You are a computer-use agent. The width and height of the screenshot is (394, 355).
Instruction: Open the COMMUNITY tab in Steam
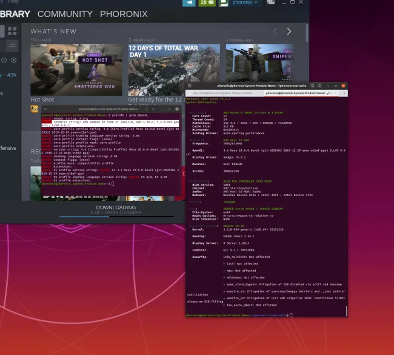(x=65, y=13)
